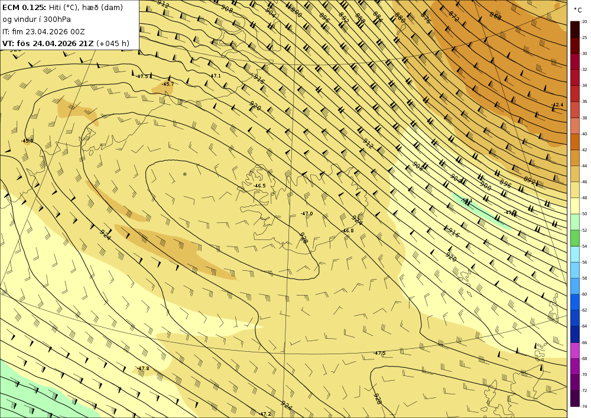Click legend value '-68'

pyautogui.click(x=584, y=358)
